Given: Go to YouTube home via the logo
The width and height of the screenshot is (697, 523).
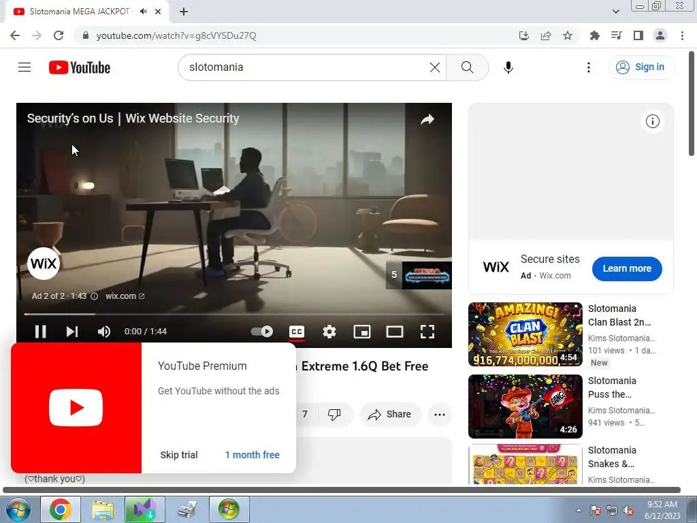Looking at the screenshot, I should [80, 67].
